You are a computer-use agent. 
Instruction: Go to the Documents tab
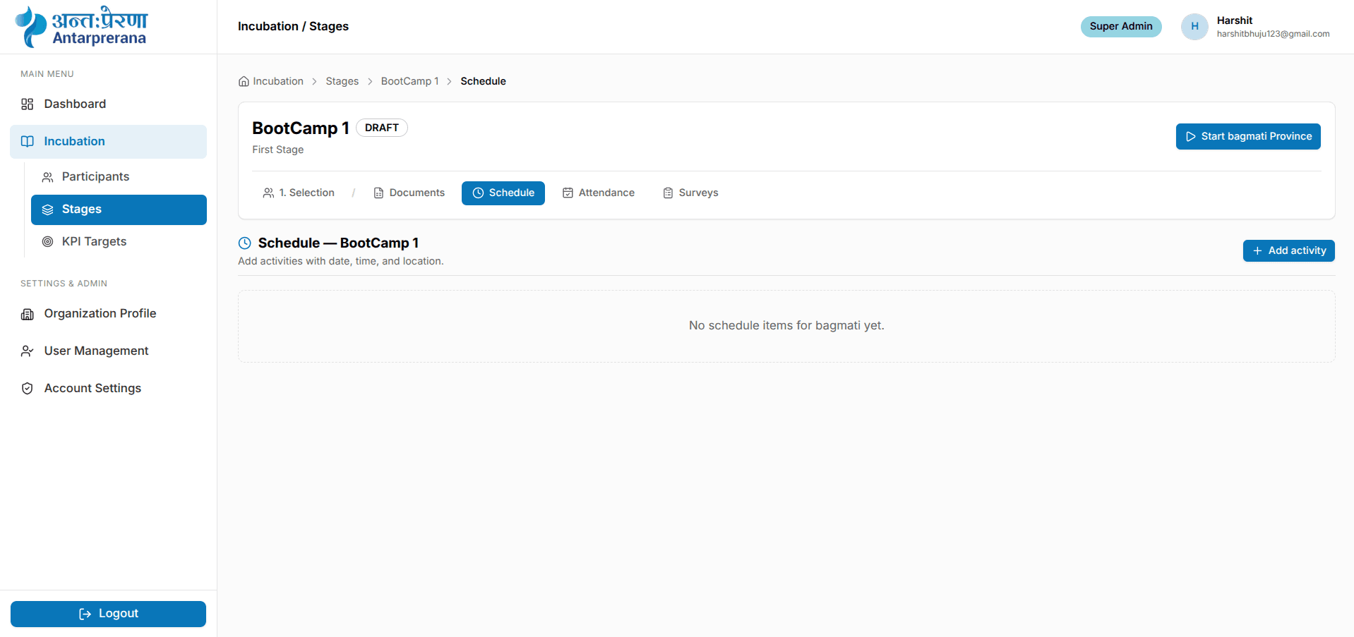(x=409, y=193)
